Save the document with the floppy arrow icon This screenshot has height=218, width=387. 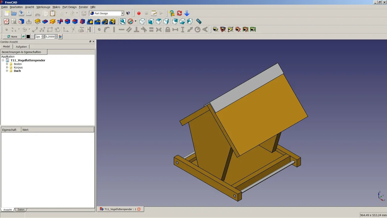(21, 13)
